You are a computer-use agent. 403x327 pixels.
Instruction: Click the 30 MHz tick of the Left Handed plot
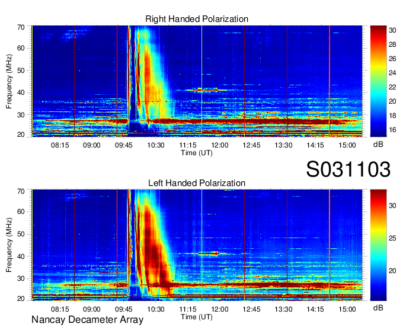(21, 278)
